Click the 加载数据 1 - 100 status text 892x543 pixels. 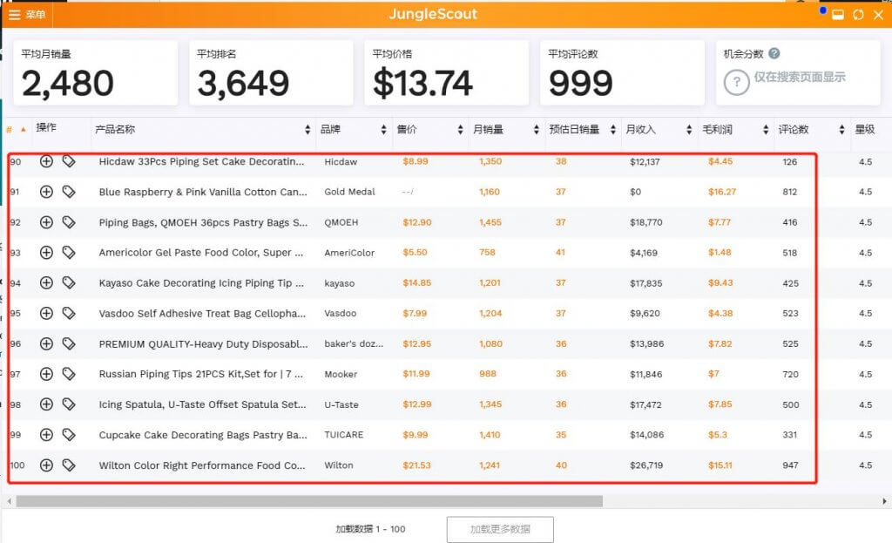click(x=370, y=529)
